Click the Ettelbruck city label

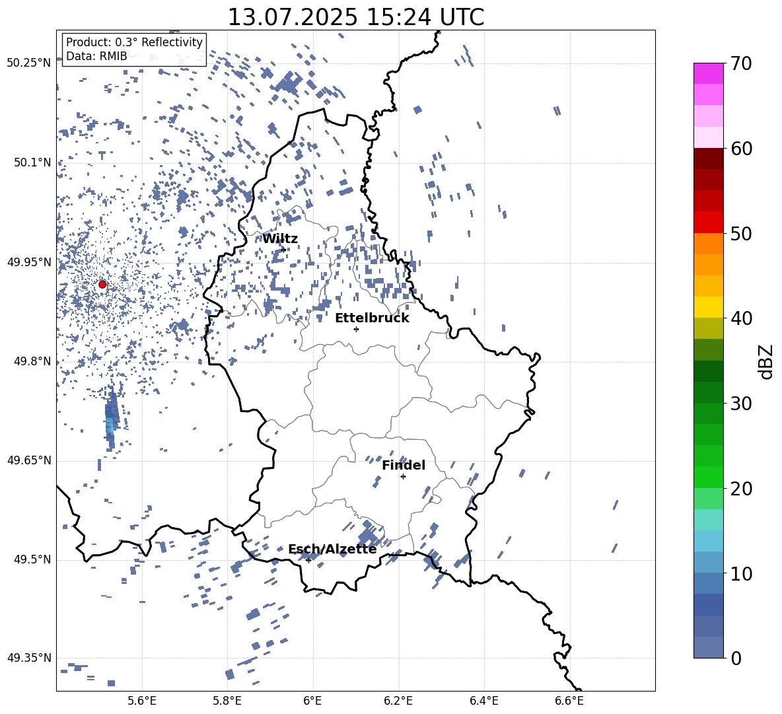click(372, 318)
